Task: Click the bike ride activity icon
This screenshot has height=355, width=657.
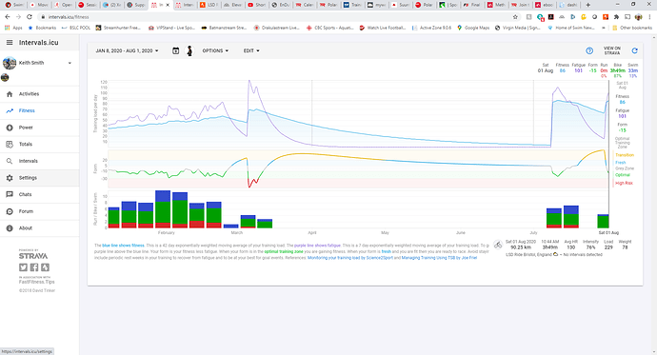Action: point(498,245)
